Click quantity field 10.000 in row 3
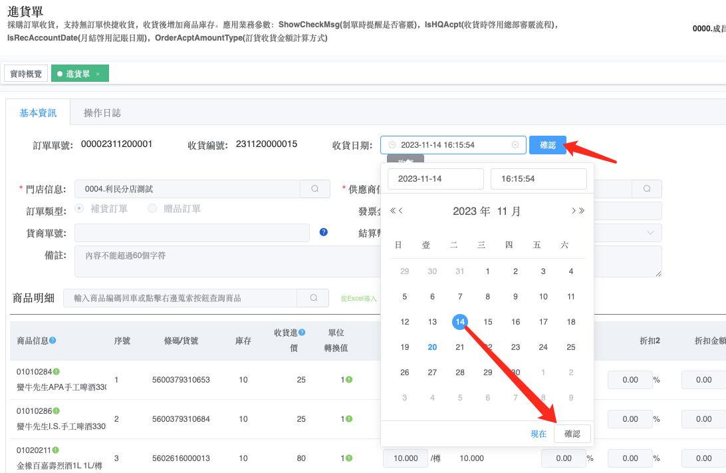Screen dimensions: 726x473 pyautogui.click(x=406, y=458)
